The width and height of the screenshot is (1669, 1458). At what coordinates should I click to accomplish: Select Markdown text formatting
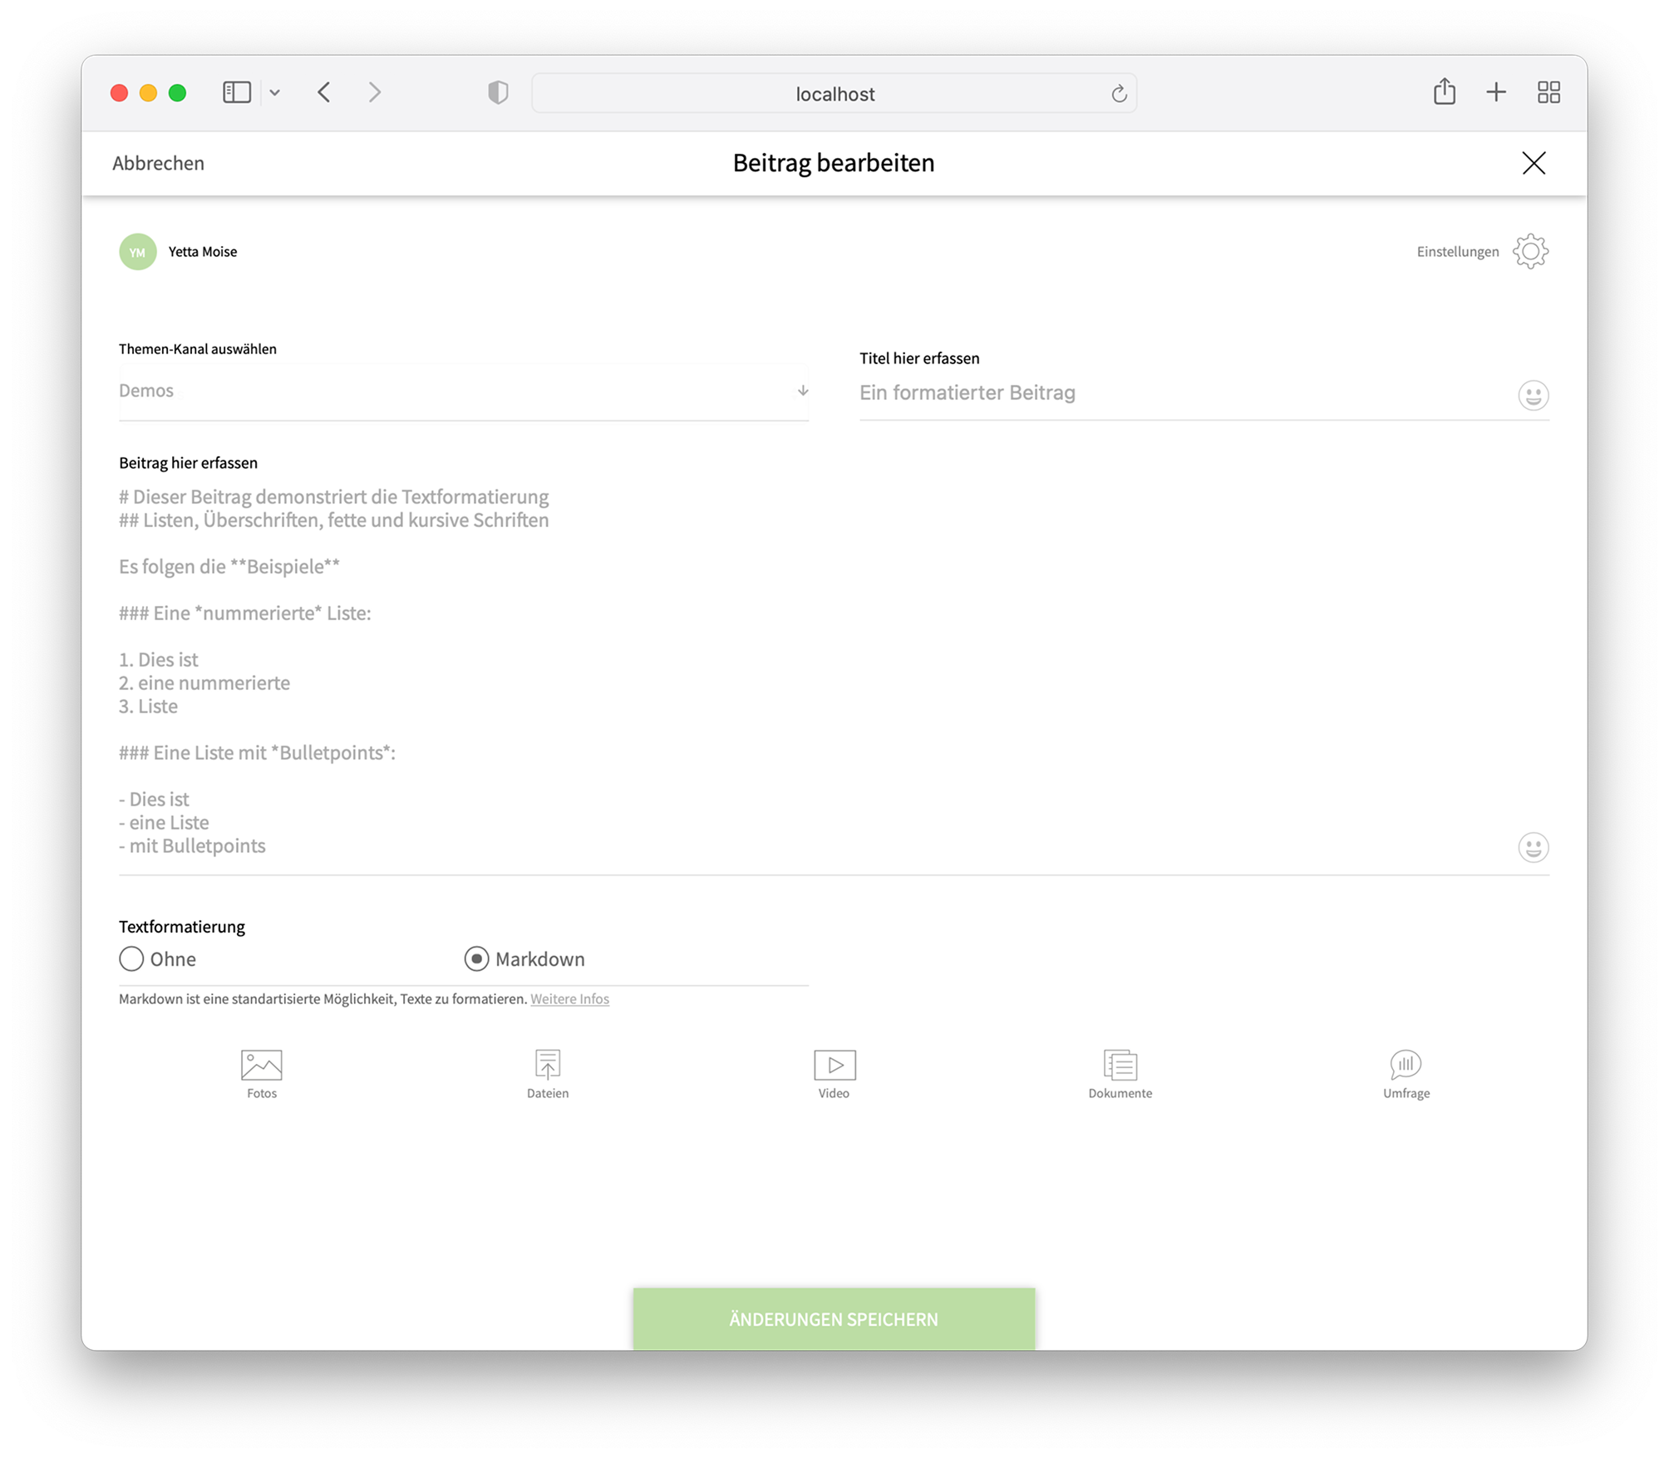pyautogui.click(x=476, y=959)
